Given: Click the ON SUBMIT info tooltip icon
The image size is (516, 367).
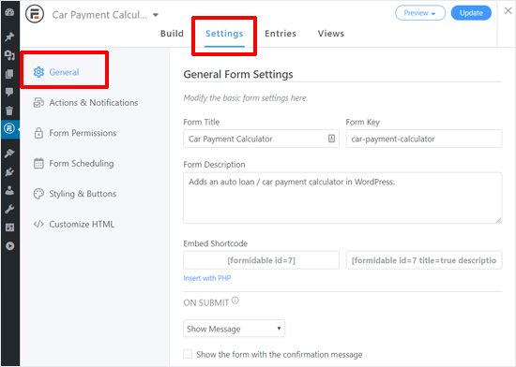Looking at the screenshot, I should click(235, 300).
